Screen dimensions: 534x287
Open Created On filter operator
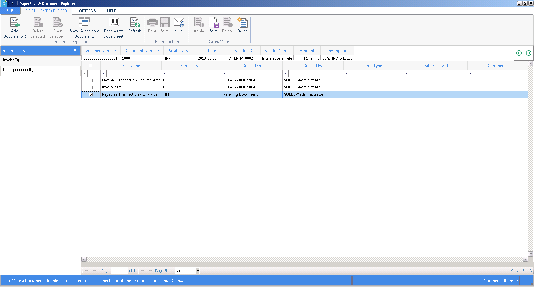pos(225,74)
